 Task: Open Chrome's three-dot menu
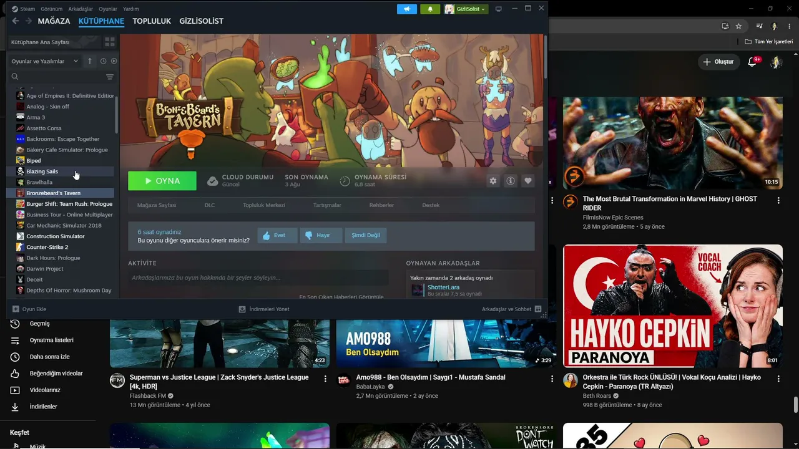[x=788, y=26]
